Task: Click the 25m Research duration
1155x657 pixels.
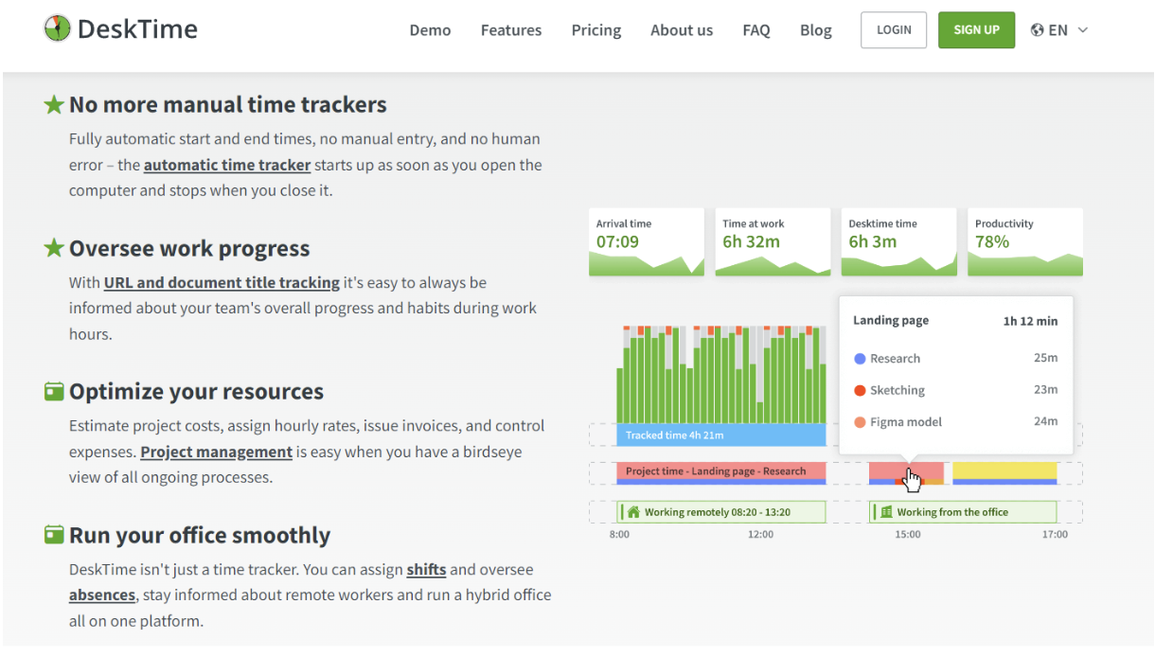Action: coord(1046,358)
